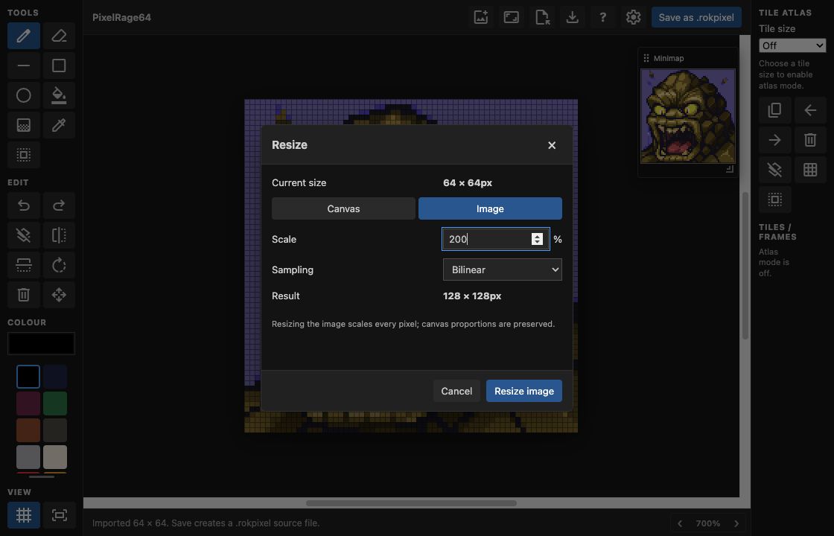Click the rotate icon
834x536 pixels.
pos(59,265)
